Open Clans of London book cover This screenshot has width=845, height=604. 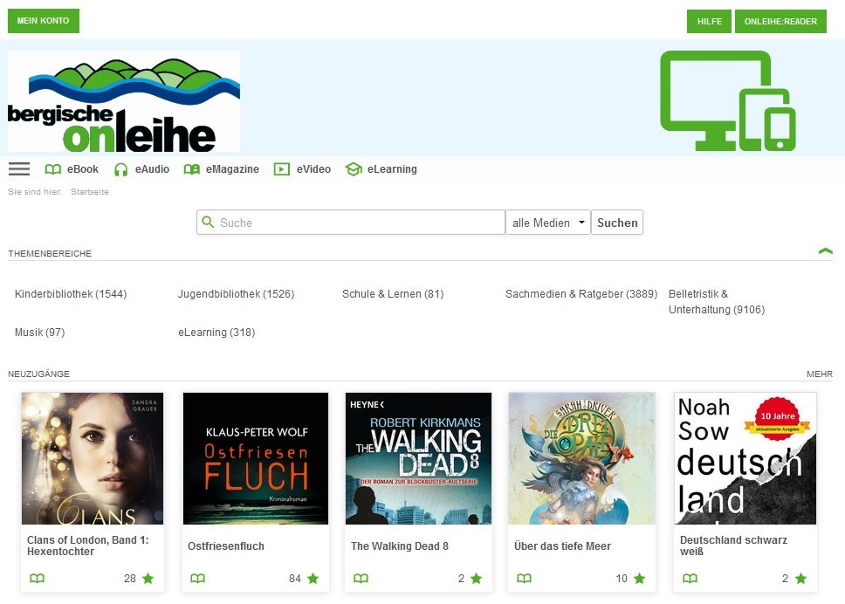pyautogui.click(x=93, y=458)
